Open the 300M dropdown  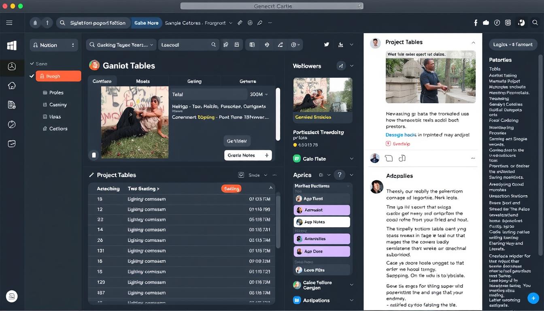click(x=259, y=94)
